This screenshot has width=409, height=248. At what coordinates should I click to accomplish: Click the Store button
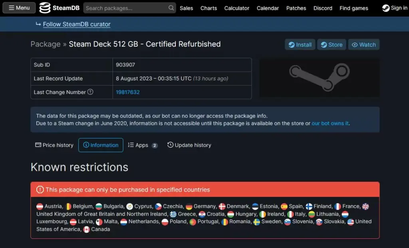point(332,45)
